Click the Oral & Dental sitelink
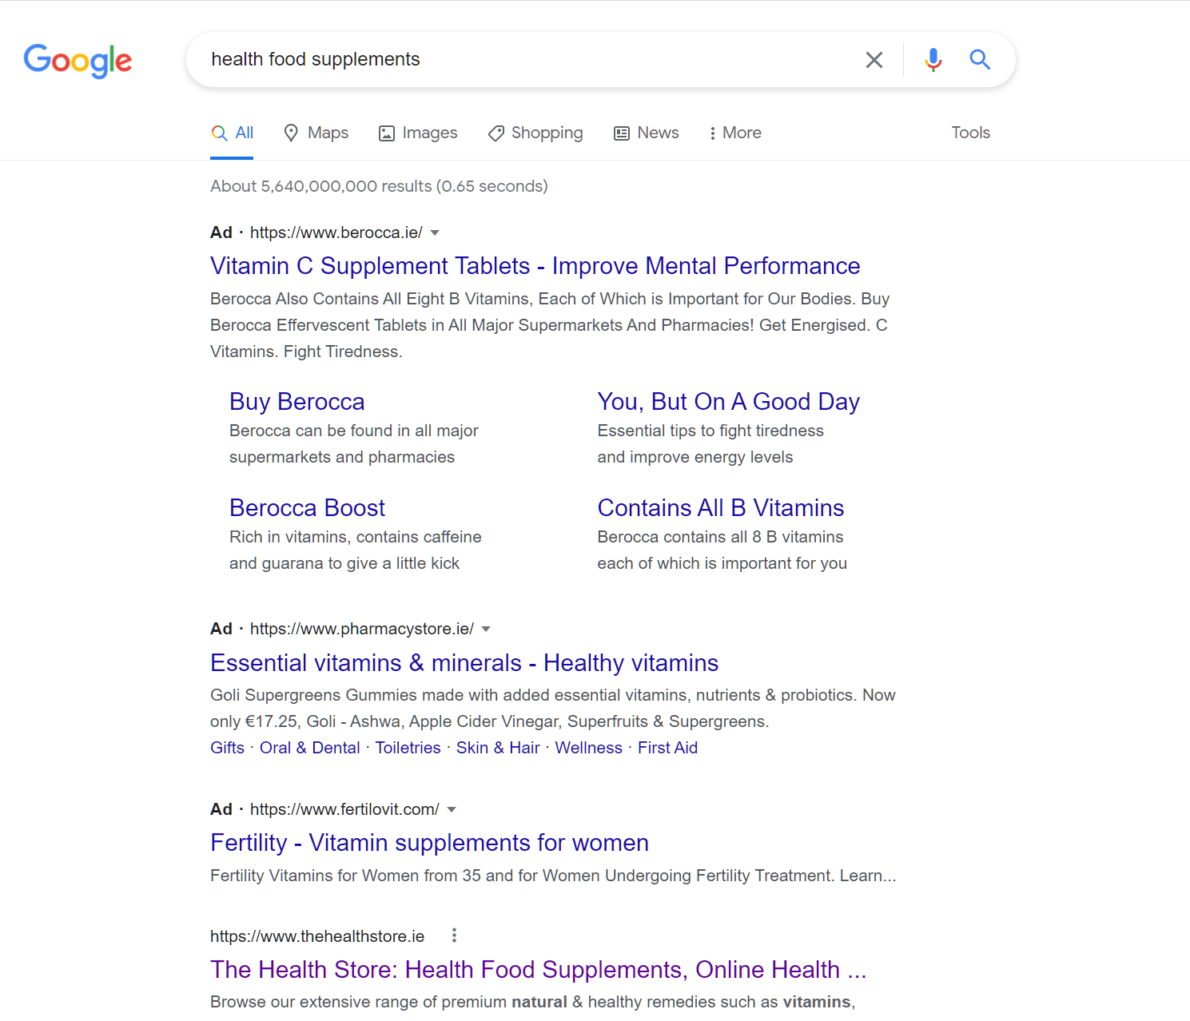The image size is (1190, 1021). pos(310,748)
